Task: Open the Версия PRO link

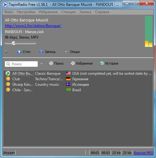Action: click(143, 153)
